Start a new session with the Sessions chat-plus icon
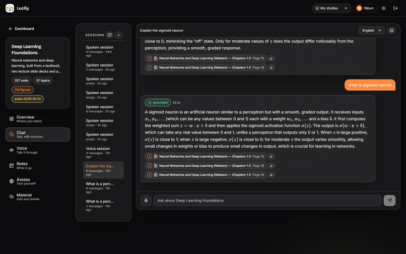The image size is (406, 254). [x=110, y=35]
